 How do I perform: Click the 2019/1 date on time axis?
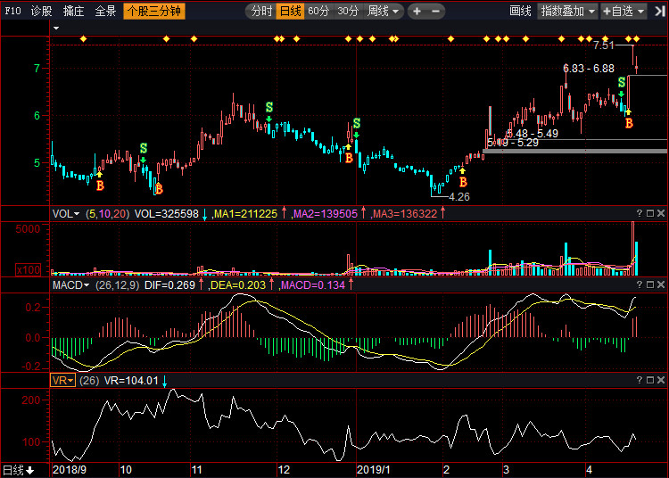[x=374, y=470]
